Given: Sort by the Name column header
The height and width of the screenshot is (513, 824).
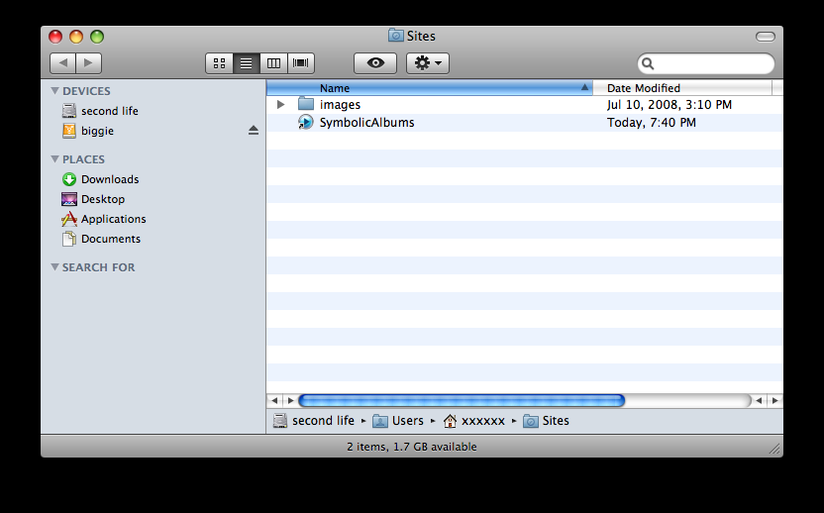Looking at the screenshot, I should (x=430, y=88).
